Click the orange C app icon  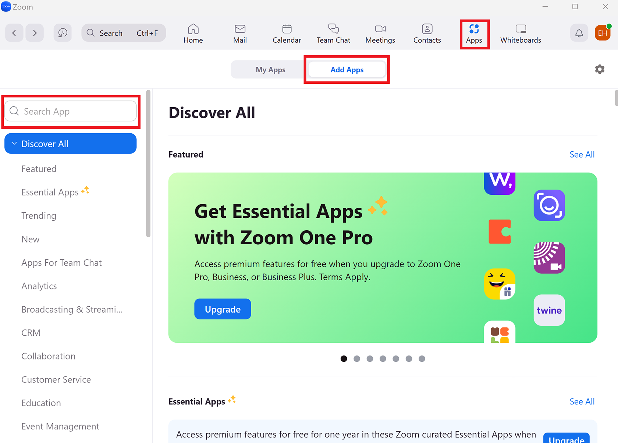click(500, 231)
